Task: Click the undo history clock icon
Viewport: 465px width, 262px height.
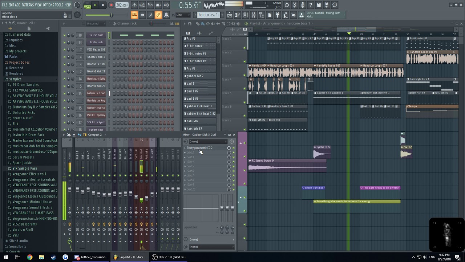Action: click(x=287, y=5)
